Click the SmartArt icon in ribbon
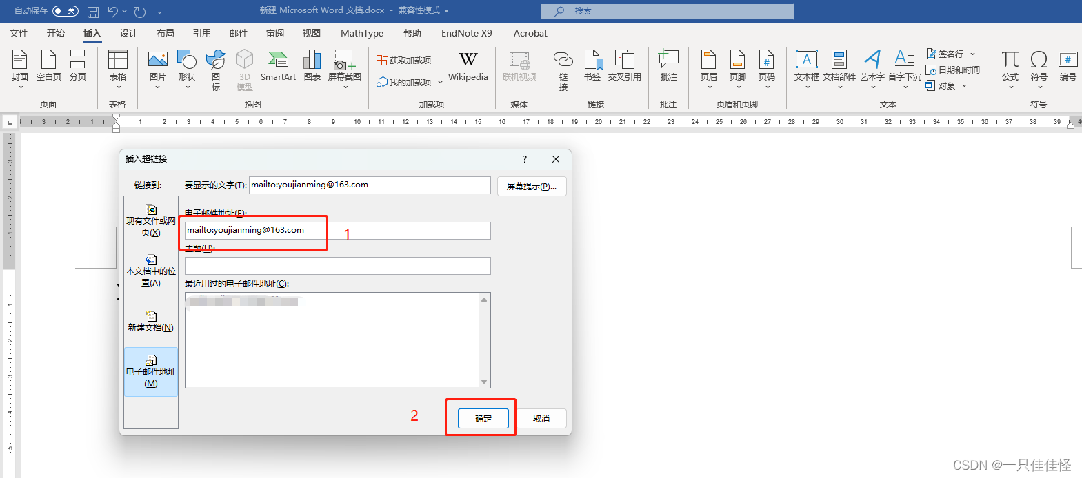 coord(278,66)
